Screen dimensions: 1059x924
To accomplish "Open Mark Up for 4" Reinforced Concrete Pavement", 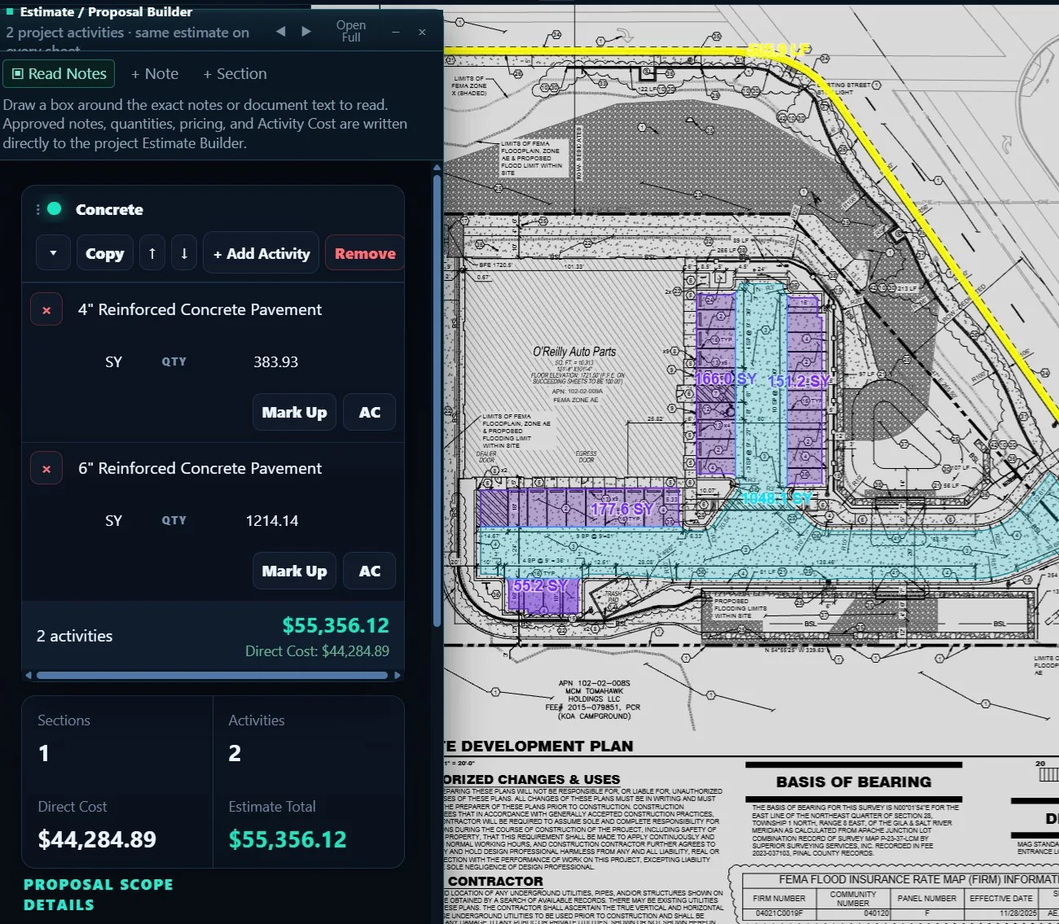I will (294, 412).
